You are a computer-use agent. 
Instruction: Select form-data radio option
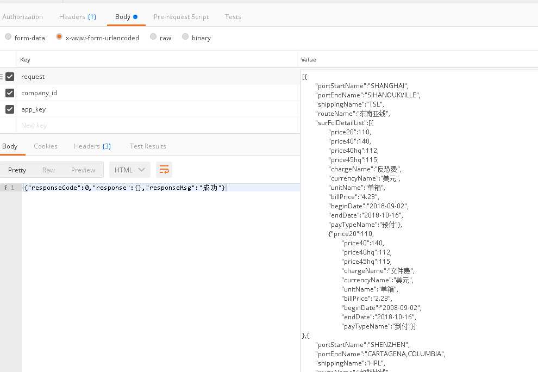click(x=8, y=37)
